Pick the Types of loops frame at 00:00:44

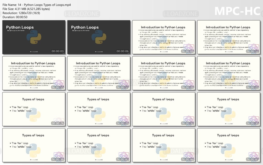pos(164,146)
